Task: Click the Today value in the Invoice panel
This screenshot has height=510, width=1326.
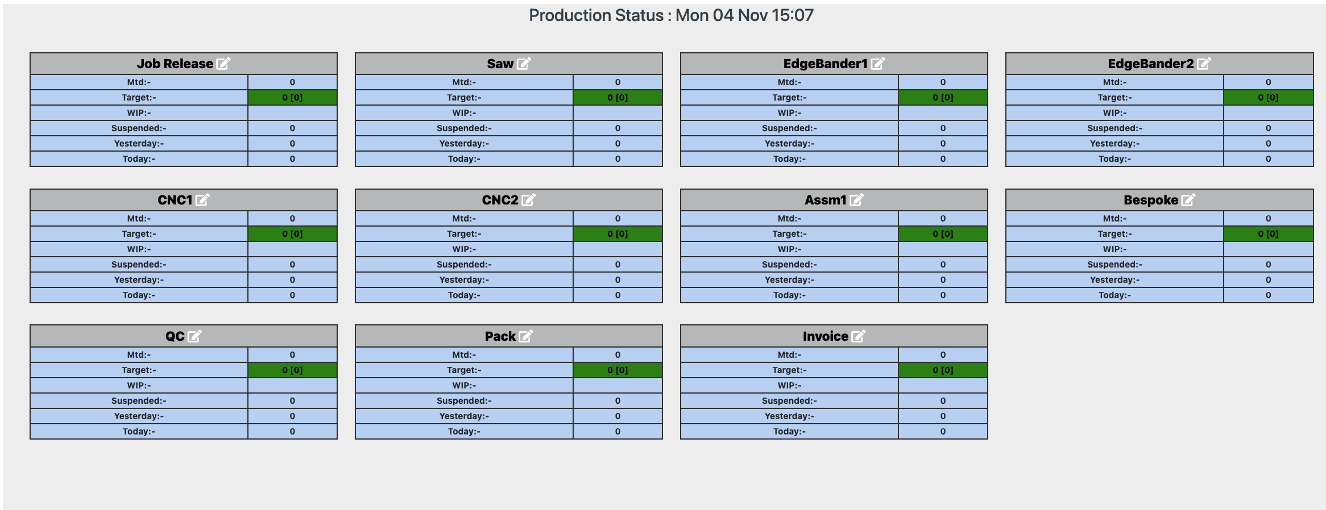Action: pyautogui.click(x=943, y=432)
